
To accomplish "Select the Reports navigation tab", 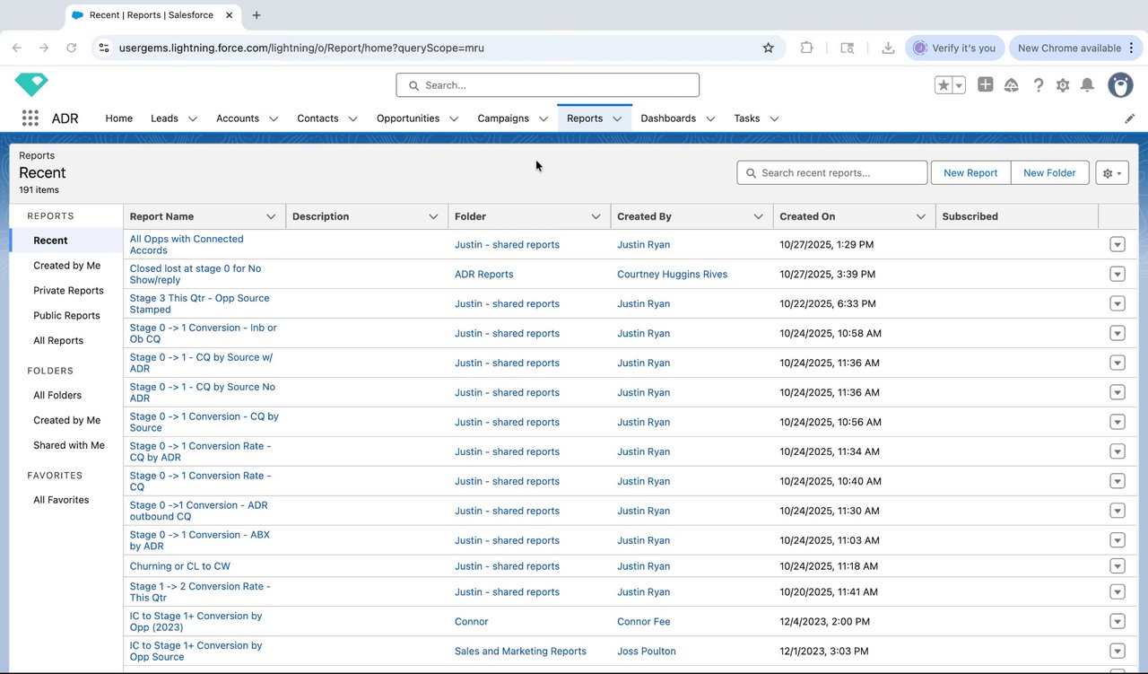I will [585, 118].
